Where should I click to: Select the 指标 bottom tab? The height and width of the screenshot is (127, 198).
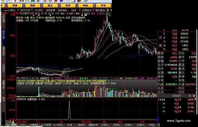(x=8, y=125)
